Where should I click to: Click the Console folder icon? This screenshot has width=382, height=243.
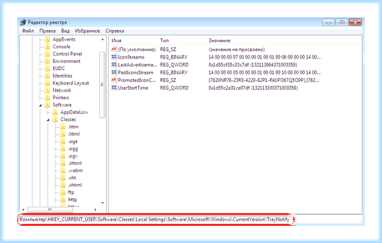pos(48,46)
